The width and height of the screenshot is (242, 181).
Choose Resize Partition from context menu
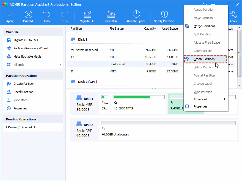click(204, 10)
